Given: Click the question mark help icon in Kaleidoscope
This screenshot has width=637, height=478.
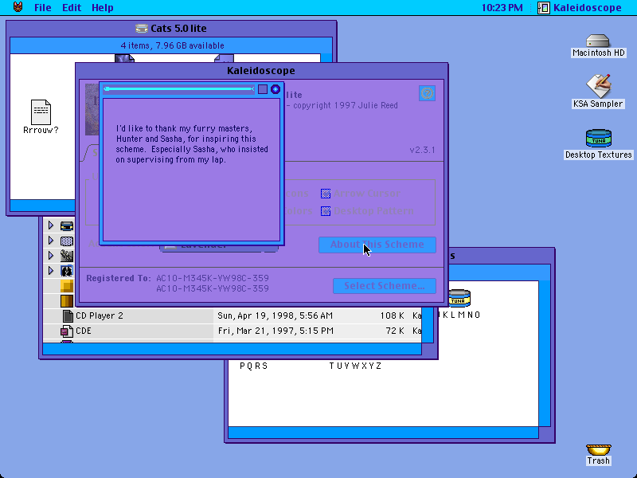Looking at the screenshot, I should coord(427,93).
